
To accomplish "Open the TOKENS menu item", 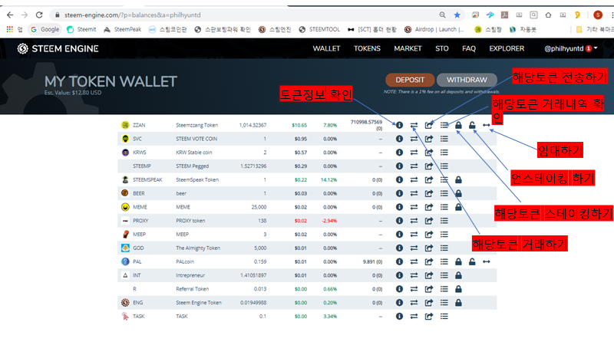I will 367,48.
